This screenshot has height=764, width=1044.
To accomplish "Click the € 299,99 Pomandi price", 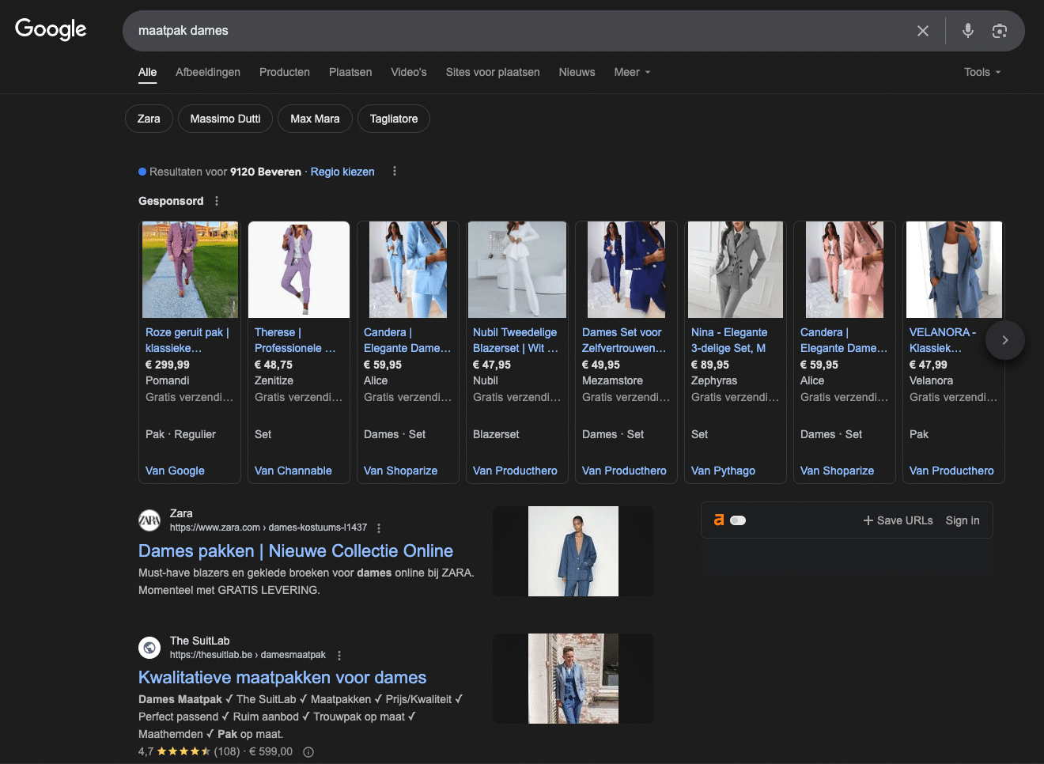I will (x=168, y=365).
